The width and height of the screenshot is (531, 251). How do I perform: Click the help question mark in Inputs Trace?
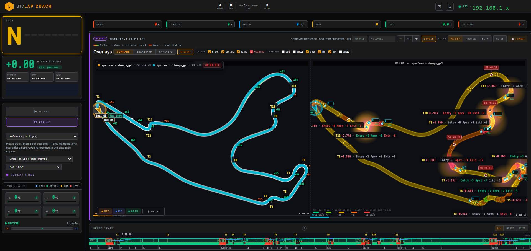(x=304, y=228)
